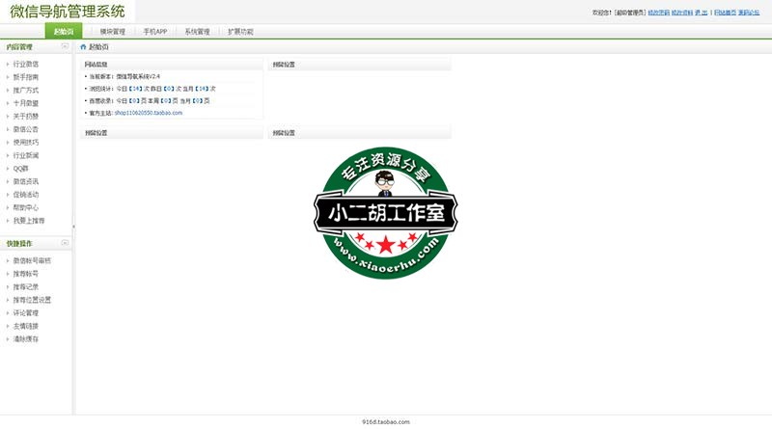Image resolution: width=772 pixels, height=429 pixels.
Task: Click the arrow icon beside QQ群
Action: click(x=6, y=168)
